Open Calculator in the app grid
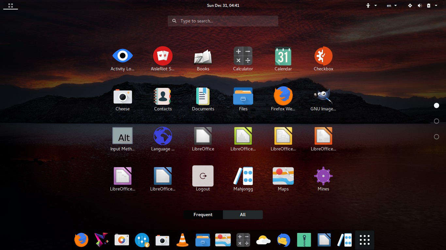 pos(243,56)
